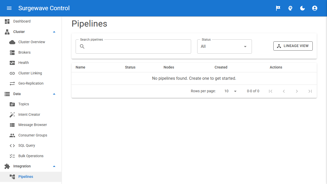The width and height of the screenshot is (327, 184).
Task: Click the Cluster Linking chain icon
Action: click(x=12, y=73)
